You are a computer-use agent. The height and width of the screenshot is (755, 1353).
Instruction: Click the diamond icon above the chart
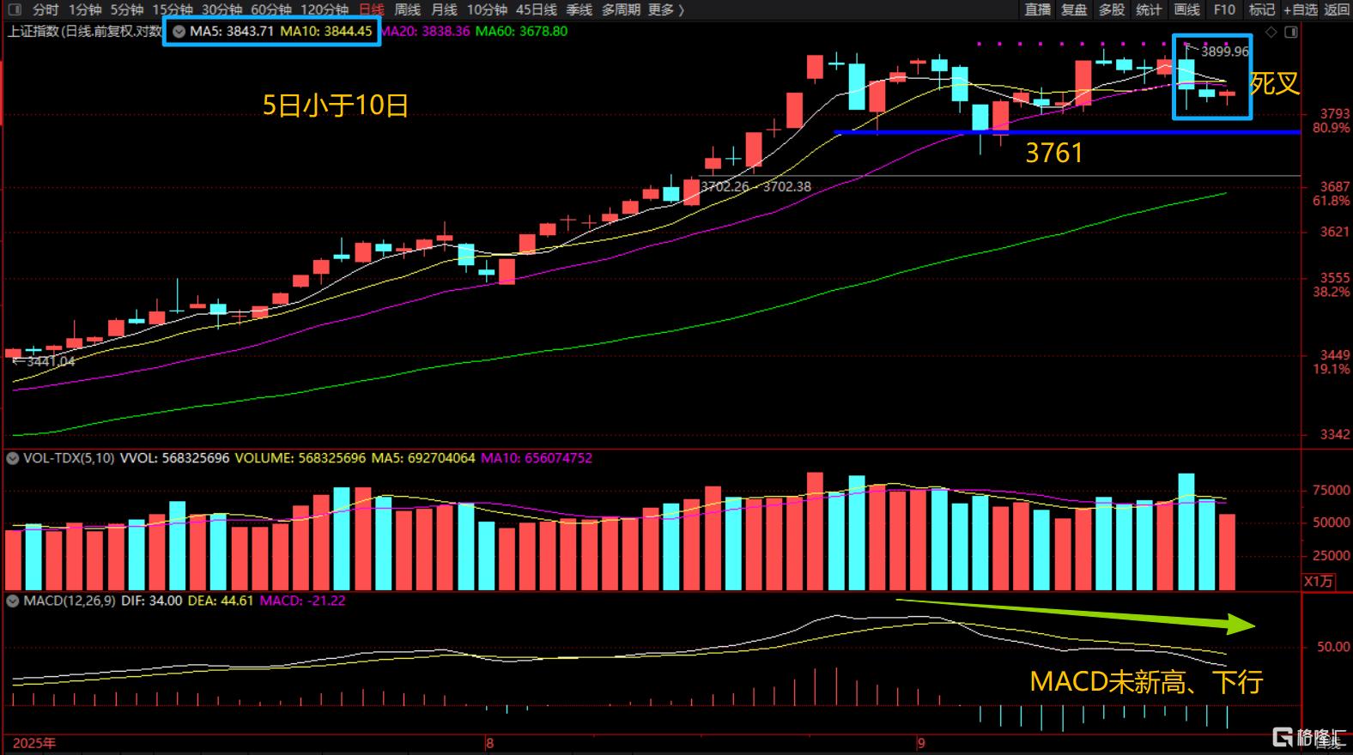click(1271, 32)
